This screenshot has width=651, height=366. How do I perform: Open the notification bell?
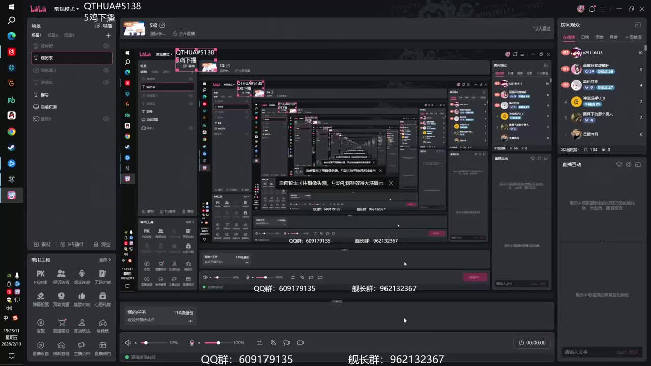592,9
